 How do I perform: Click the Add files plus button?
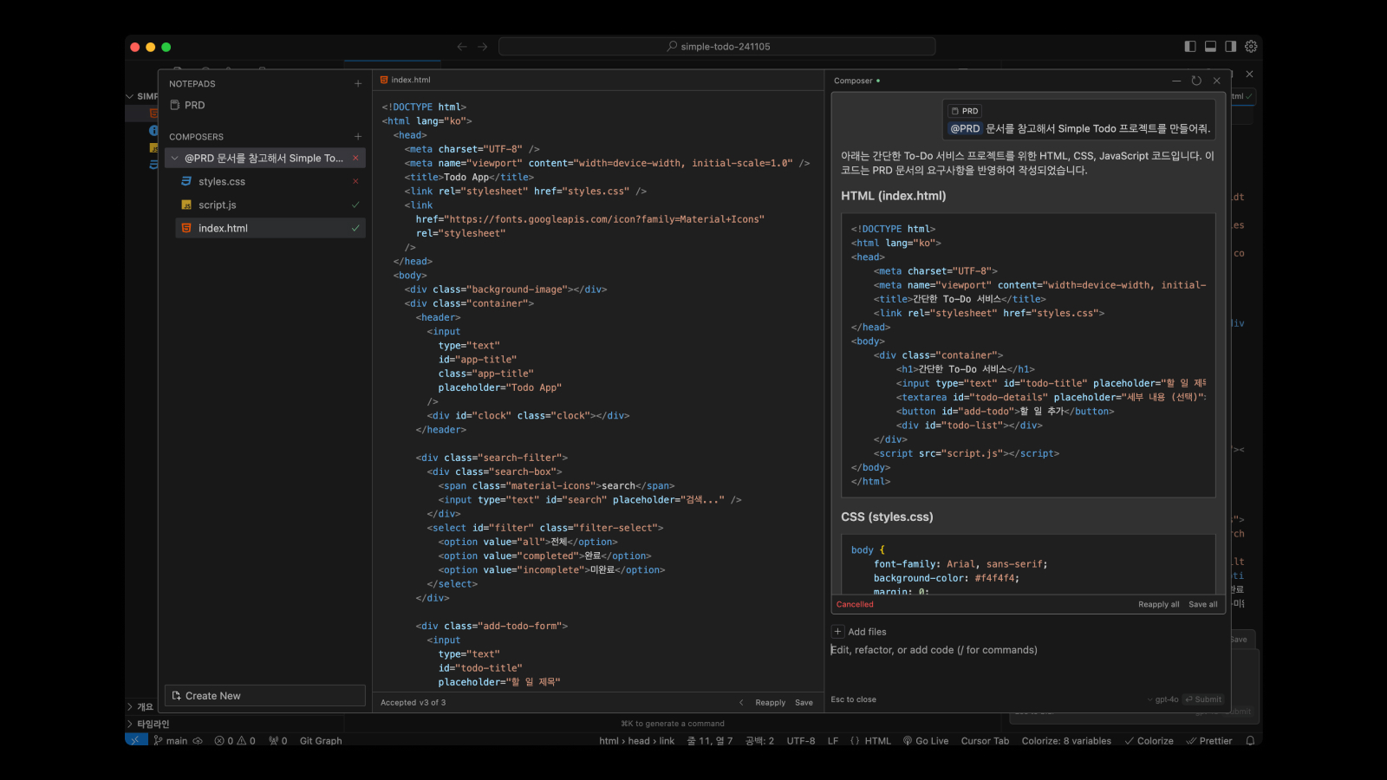pos(837,632)
